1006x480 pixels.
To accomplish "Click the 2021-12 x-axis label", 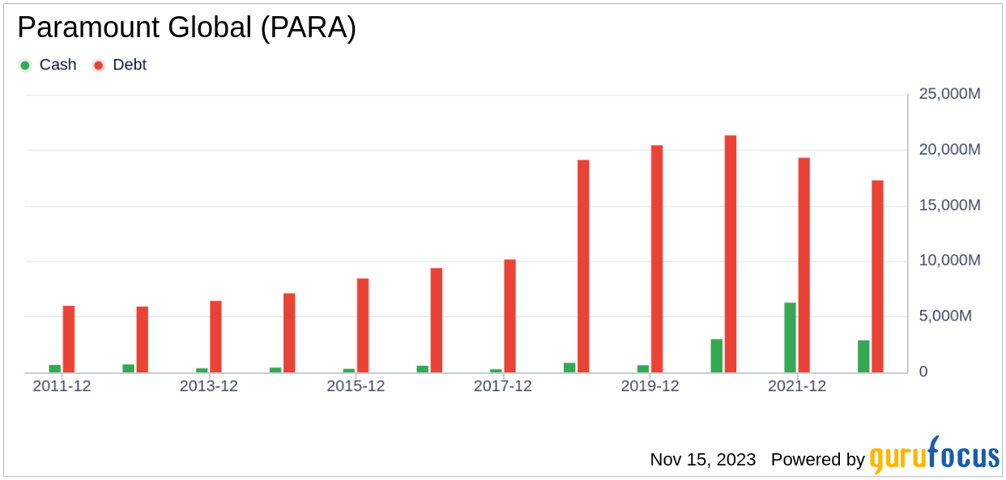I will coord(797,387).
